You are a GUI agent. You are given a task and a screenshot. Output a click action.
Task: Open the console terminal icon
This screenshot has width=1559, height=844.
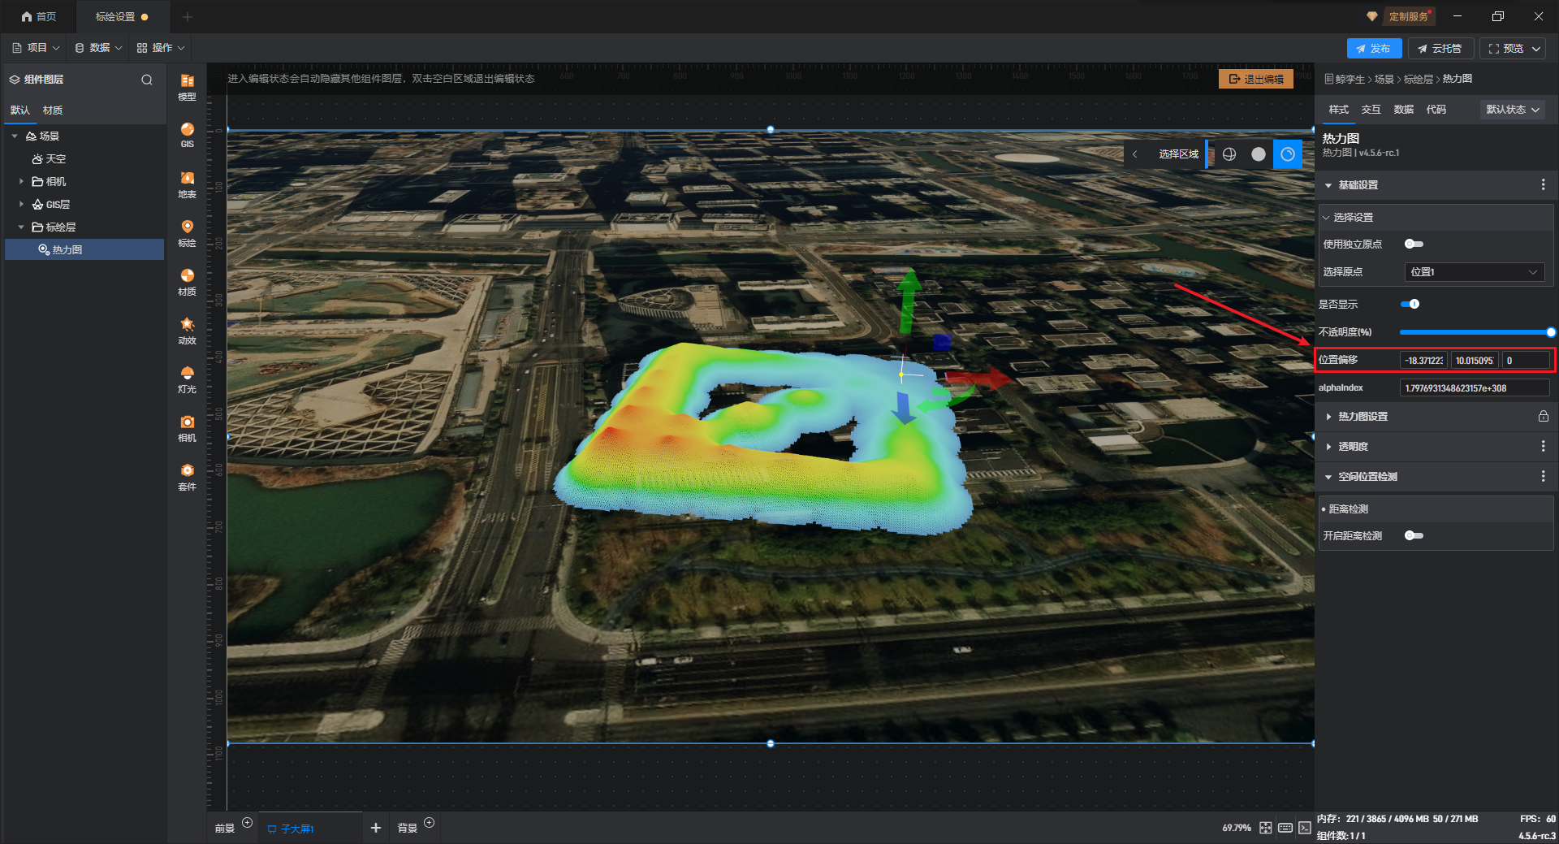(x=1305, y=828)
